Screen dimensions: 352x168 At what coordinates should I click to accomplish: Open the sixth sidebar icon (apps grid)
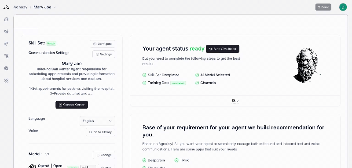click(6, 81)
